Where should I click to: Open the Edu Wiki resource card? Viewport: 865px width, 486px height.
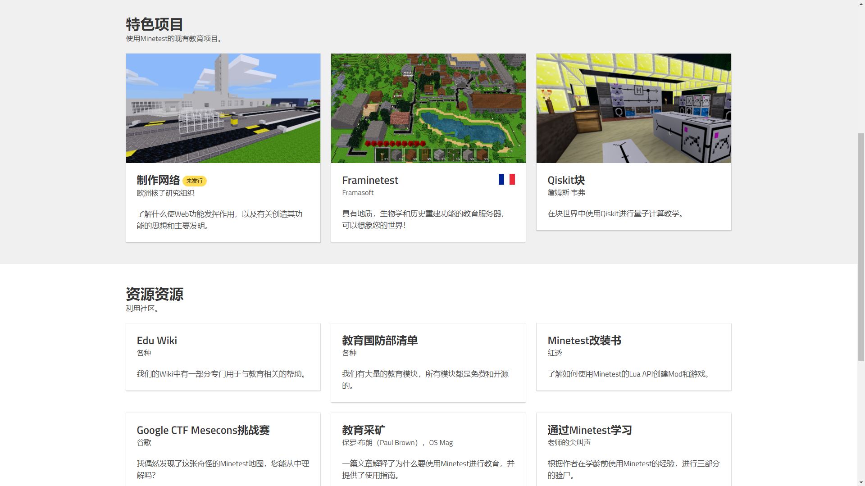pyautogui.click(x=223, y=357)
